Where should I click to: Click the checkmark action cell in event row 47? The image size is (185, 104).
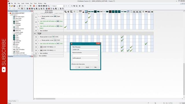point(122,40)
